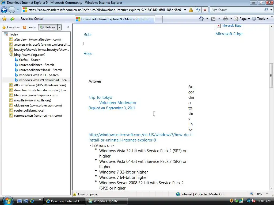Click the Error on page warning icon
The image size is (274, 205).
pyautogui.click(x=75, y=194)
